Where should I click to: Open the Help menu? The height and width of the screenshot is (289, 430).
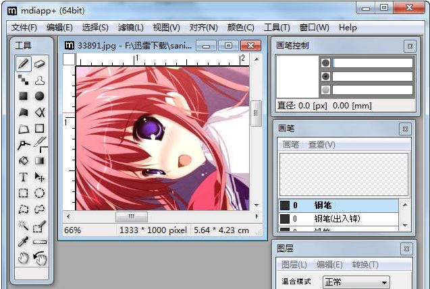click(x=348, y=28)
